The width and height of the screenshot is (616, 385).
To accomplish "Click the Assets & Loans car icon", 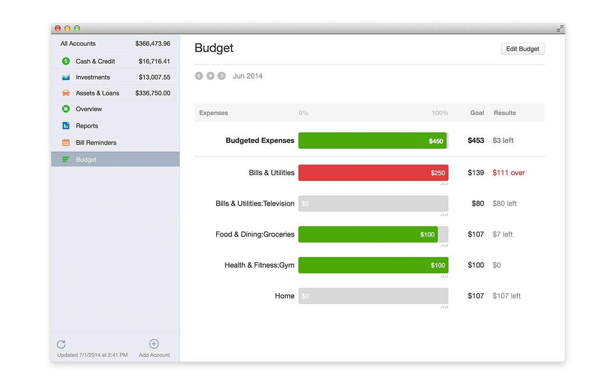I will [x=66, y=93].
